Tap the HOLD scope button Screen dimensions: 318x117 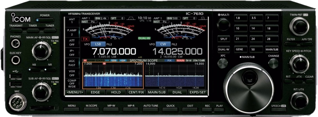click(x=116, y=92)
